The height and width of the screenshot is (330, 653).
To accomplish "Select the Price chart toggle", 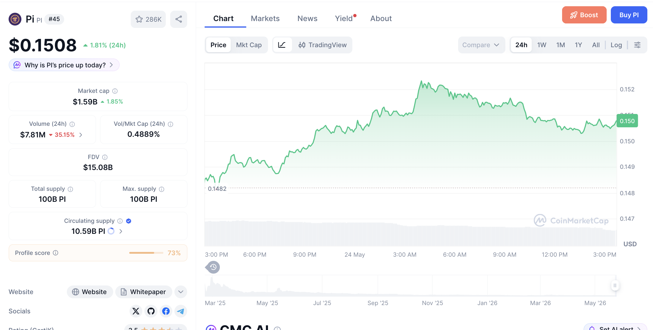I will click(x=218, y=45).
